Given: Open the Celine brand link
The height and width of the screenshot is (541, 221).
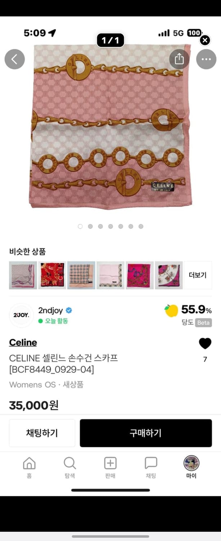Looking at the screenshot, I should [23, 342].
